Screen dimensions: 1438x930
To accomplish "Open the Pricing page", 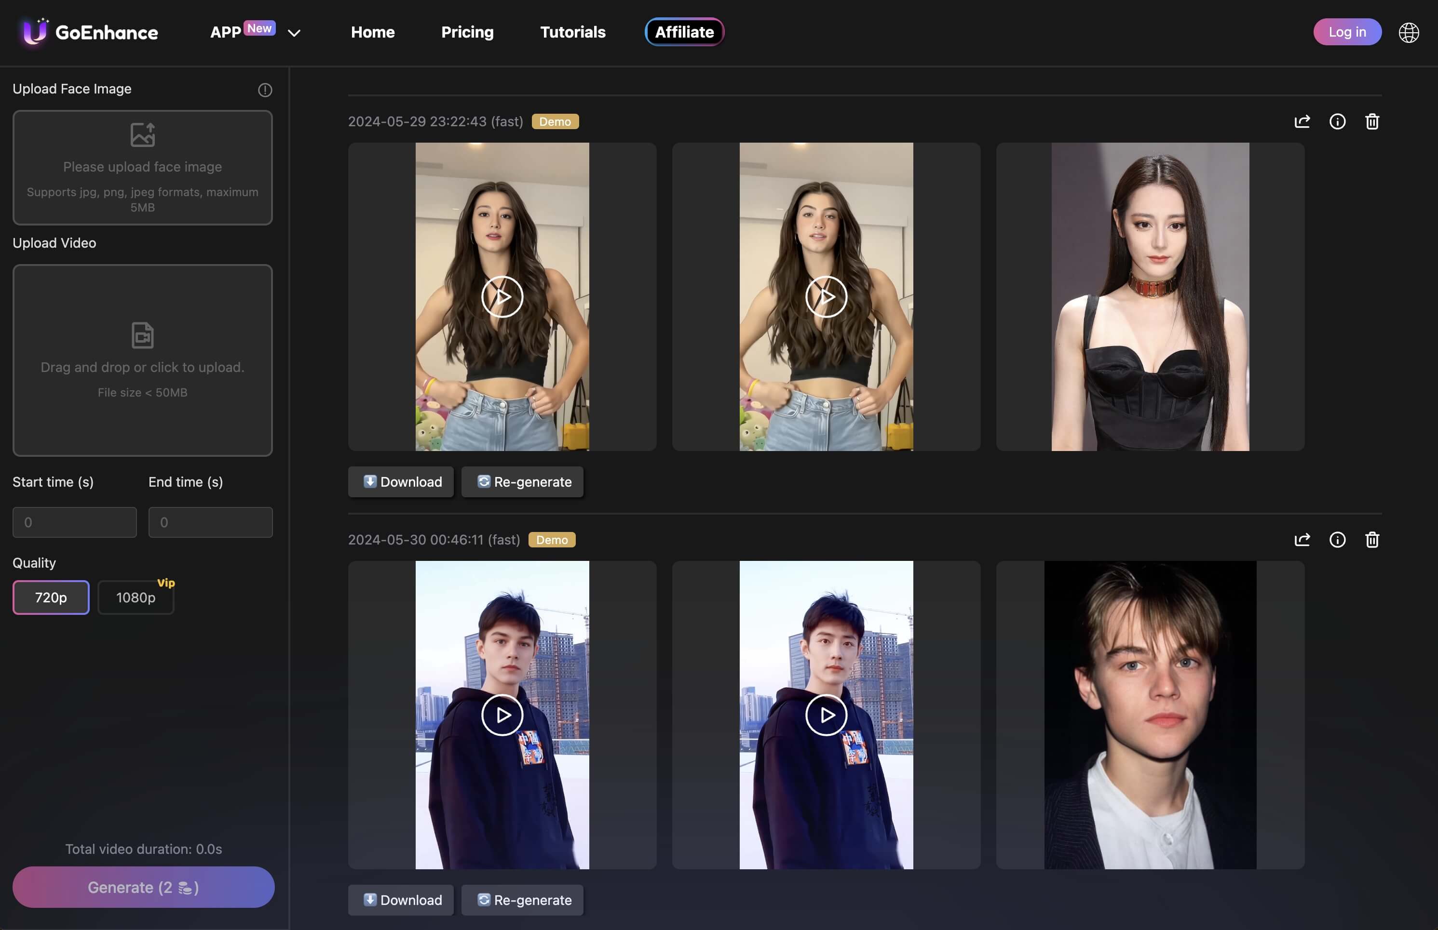I will [467, 32].
